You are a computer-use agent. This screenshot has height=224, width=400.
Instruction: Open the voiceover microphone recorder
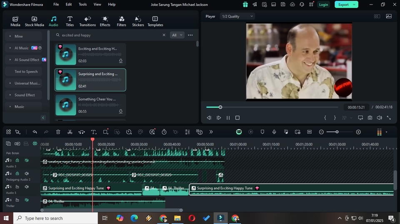tap(274, 132)
